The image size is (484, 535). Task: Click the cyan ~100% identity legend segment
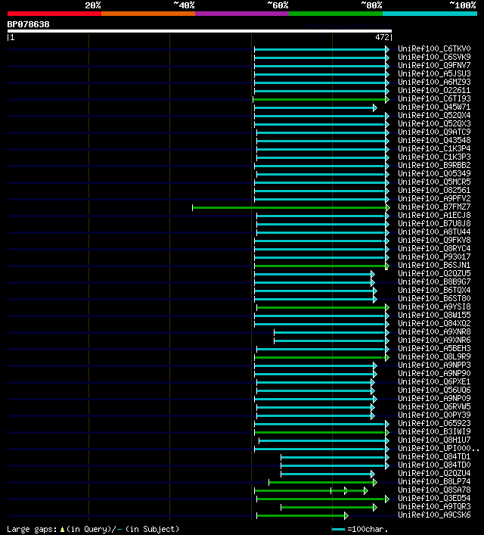click(x=430, y=14)
